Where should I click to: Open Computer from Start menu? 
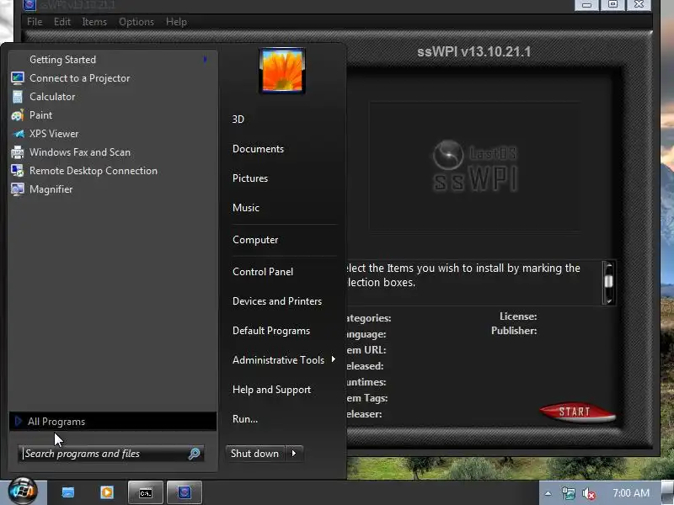point(255,240)
